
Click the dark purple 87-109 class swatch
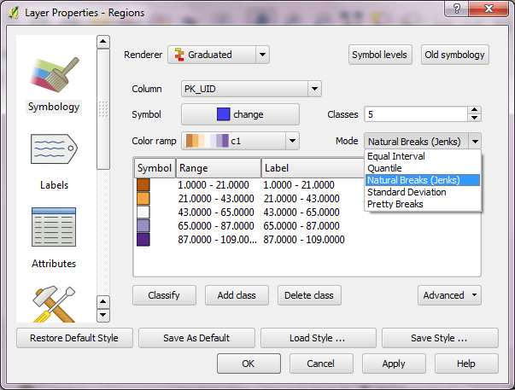point(143,241)
